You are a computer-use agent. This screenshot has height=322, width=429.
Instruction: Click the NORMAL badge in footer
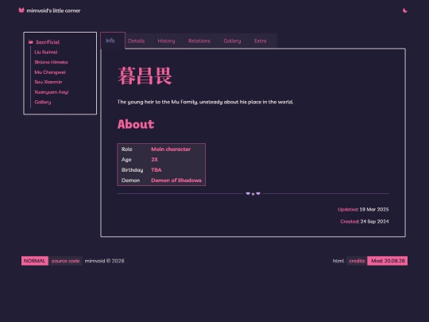(35, 261)
